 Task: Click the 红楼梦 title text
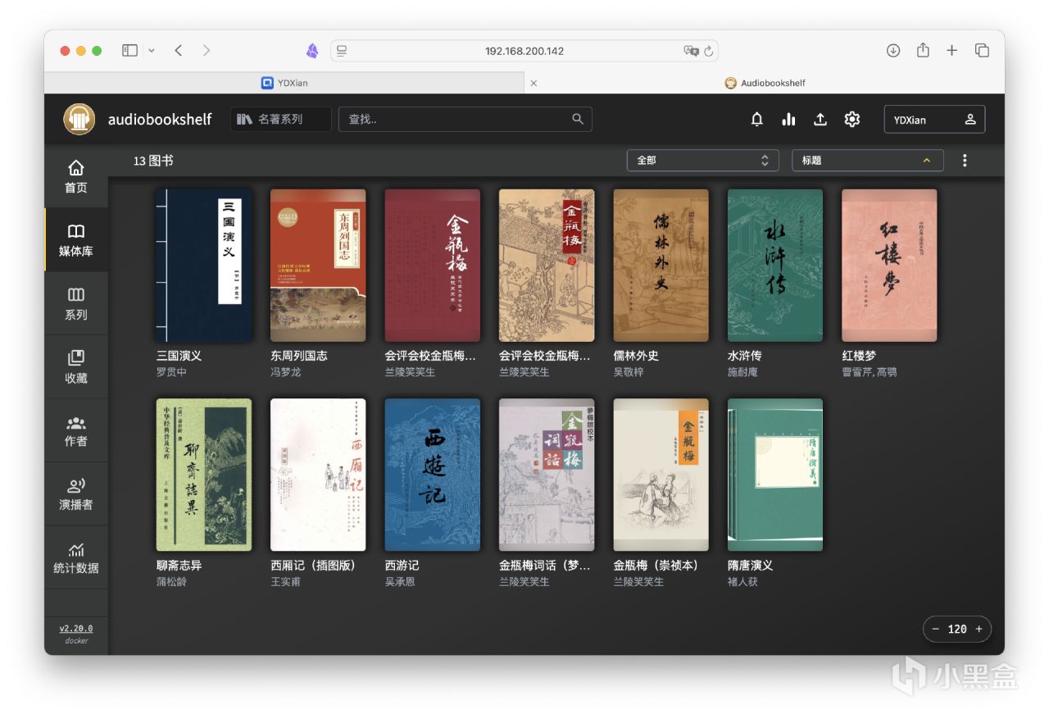pyautogui.click(x=859, y=356)
